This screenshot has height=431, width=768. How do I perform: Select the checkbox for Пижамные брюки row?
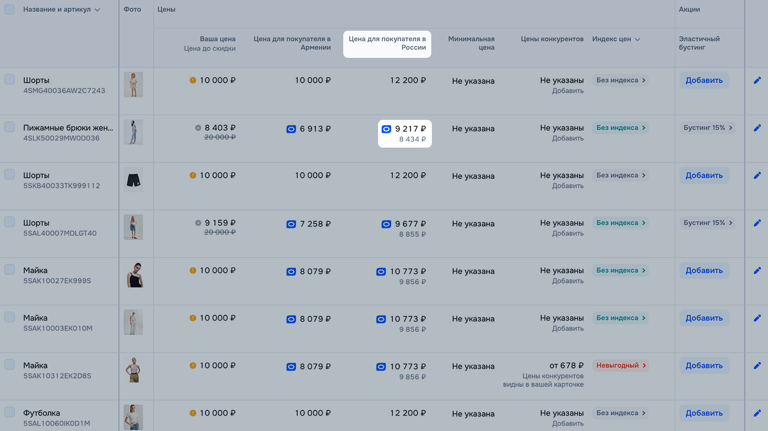[9, 127]
